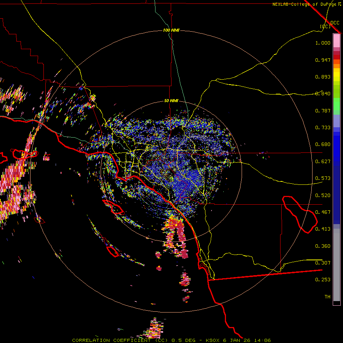Click the 50 NMI range ring label

[x=171, y=101]
